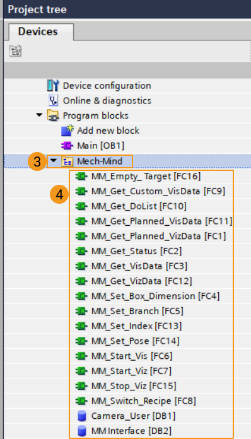
Task: Select Camera_User [DB1] text
Action: pos(134,416)
